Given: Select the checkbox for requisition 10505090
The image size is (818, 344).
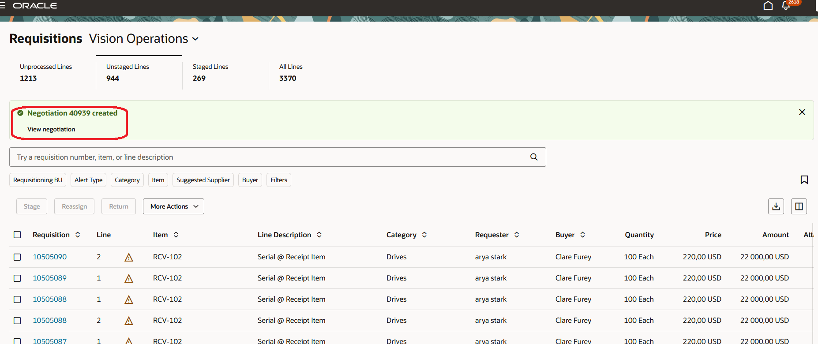Looking at the screenshot, I should [17, 257].
